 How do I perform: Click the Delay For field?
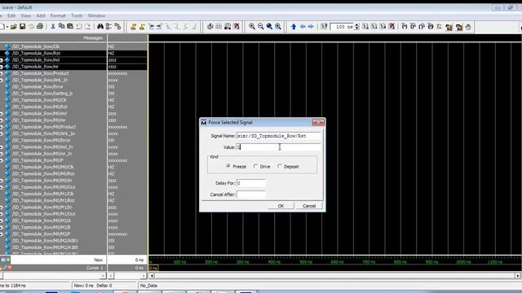coord(251,183)
